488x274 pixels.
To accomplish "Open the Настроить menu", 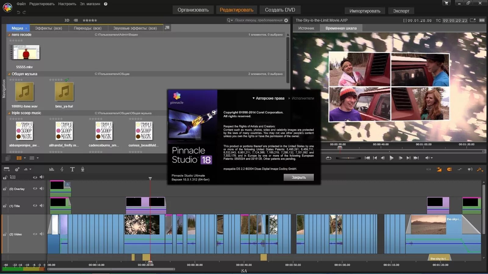I will point(67,4).
